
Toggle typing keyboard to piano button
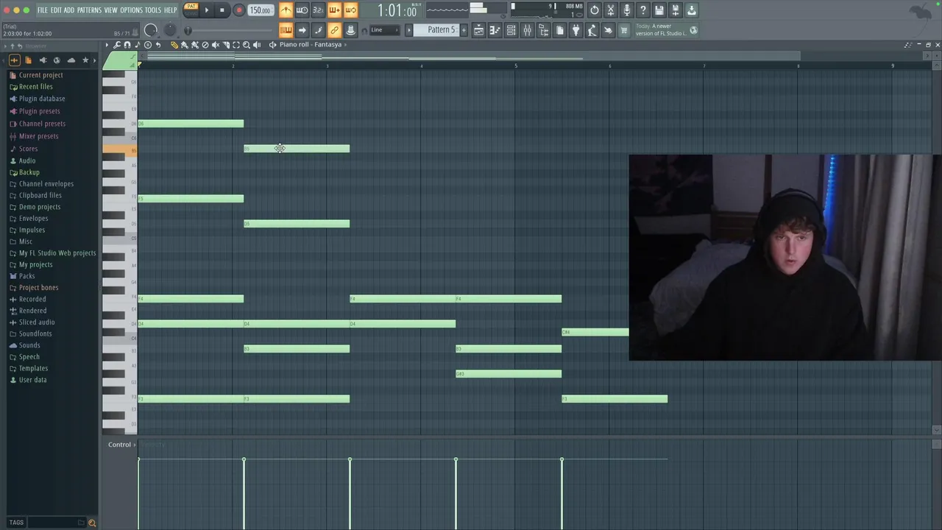tap(286, 30)
